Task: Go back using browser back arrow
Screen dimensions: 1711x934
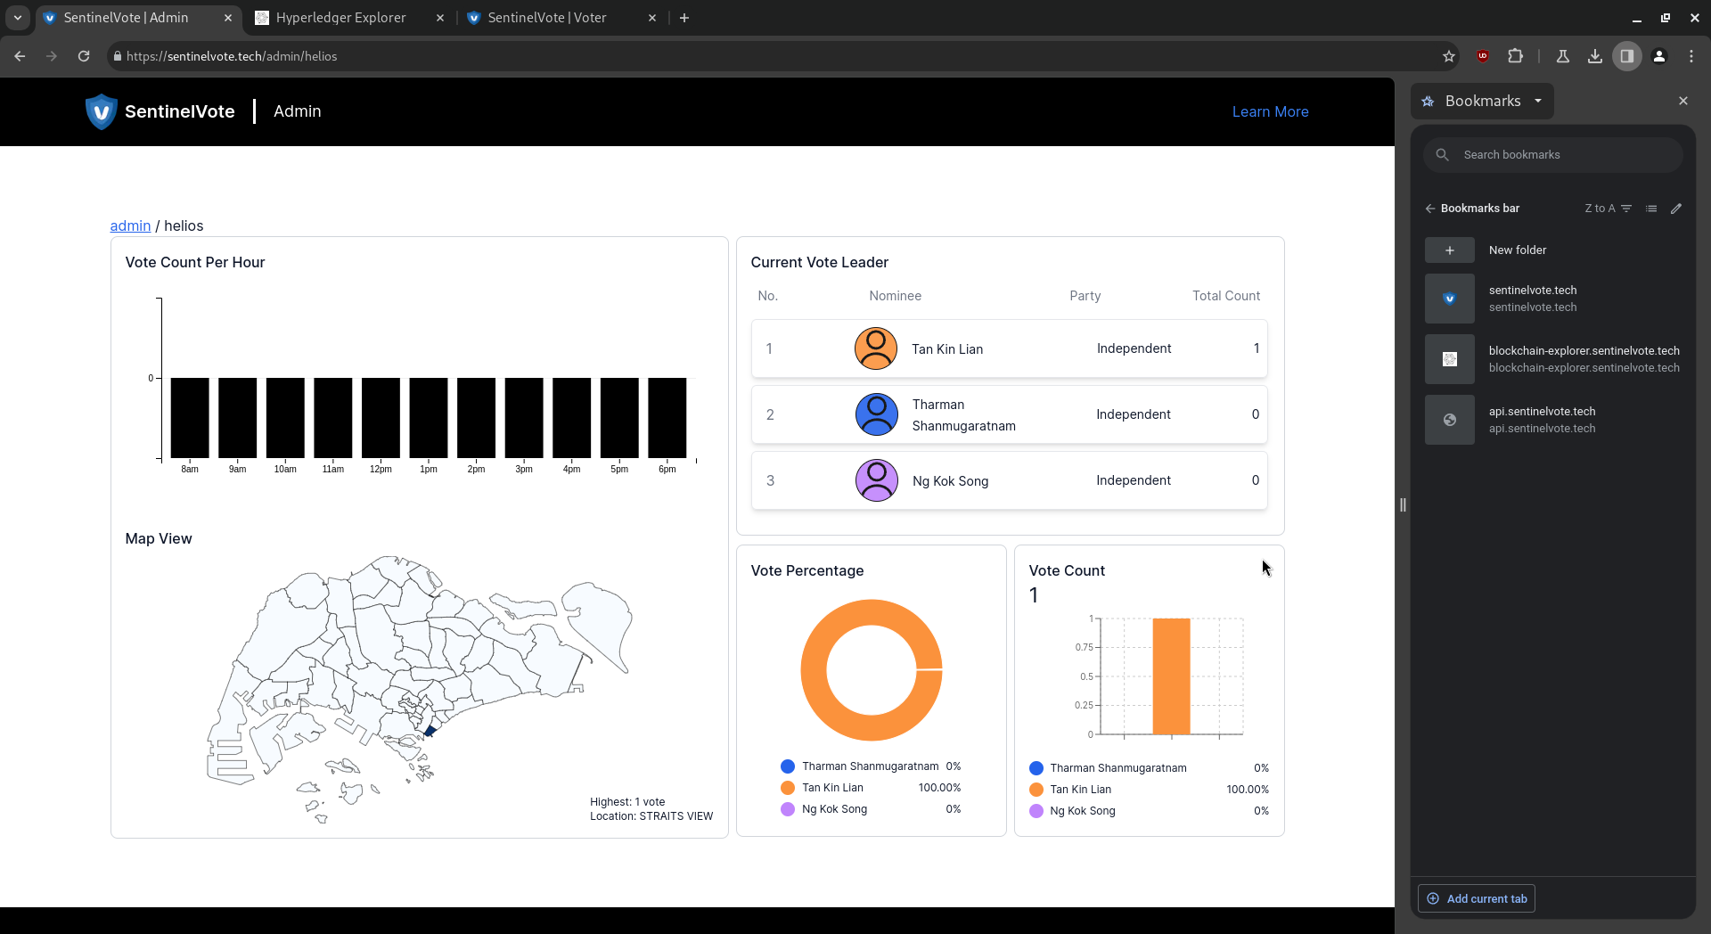Action: [20, 56]
